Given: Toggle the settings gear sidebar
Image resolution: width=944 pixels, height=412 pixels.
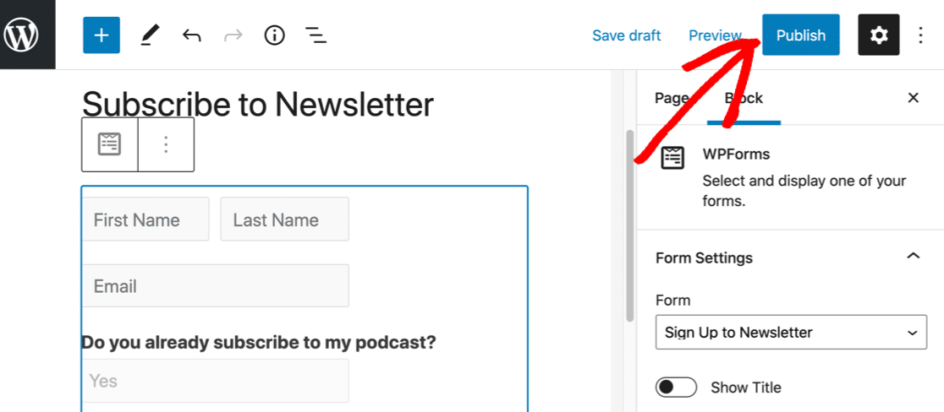Looking at the screenshot, I should click(879, 35).
